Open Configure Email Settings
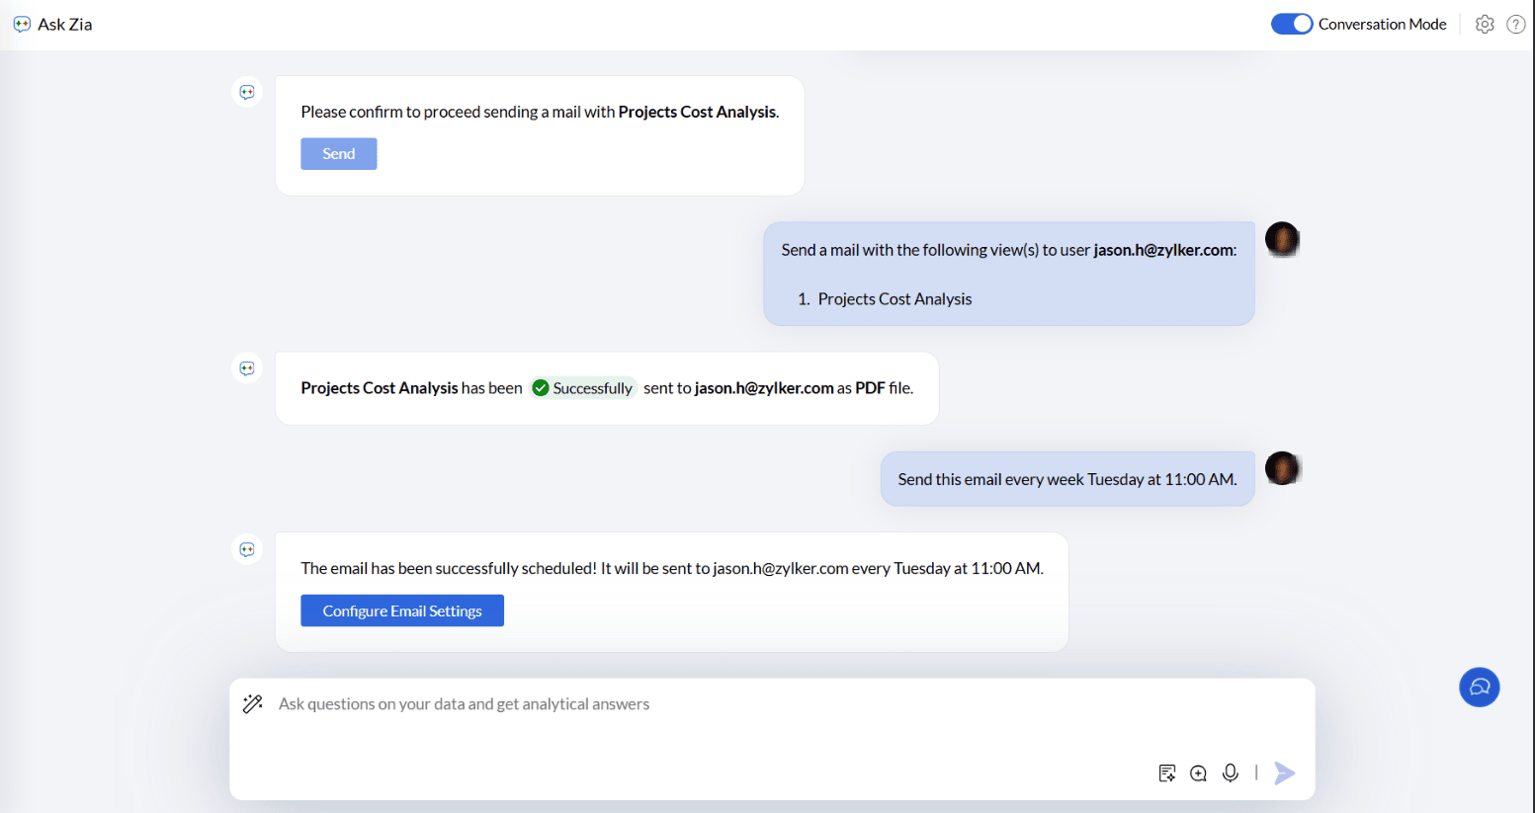 [x=402, y=610]
